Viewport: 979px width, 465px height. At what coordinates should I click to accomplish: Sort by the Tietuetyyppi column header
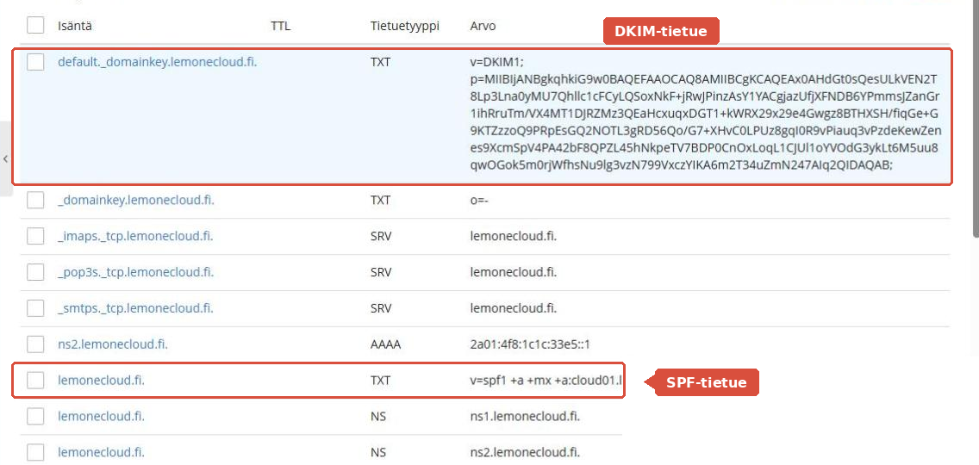404,26
